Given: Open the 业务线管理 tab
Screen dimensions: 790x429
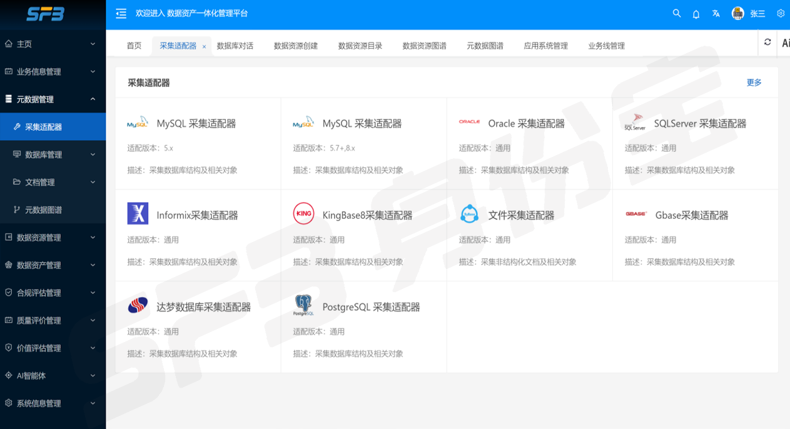Looking at the screenshot, I should [607, 46].
